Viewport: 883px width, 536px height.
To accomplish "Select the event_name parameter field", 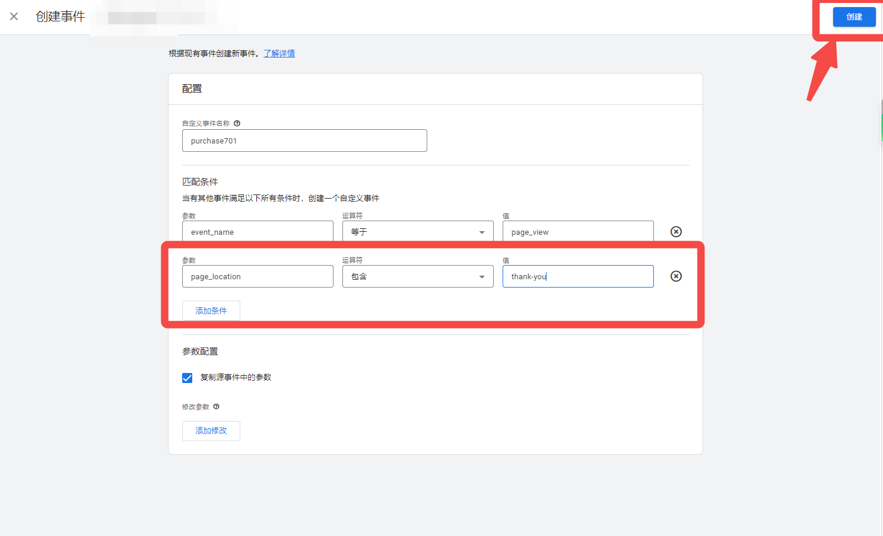I will [257, 231].
